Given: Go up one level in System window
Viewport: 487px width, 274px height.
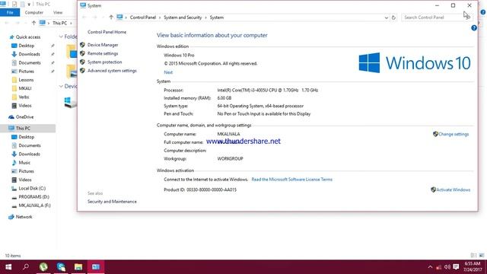Looking at the screenshot, I should click(111, 18).
